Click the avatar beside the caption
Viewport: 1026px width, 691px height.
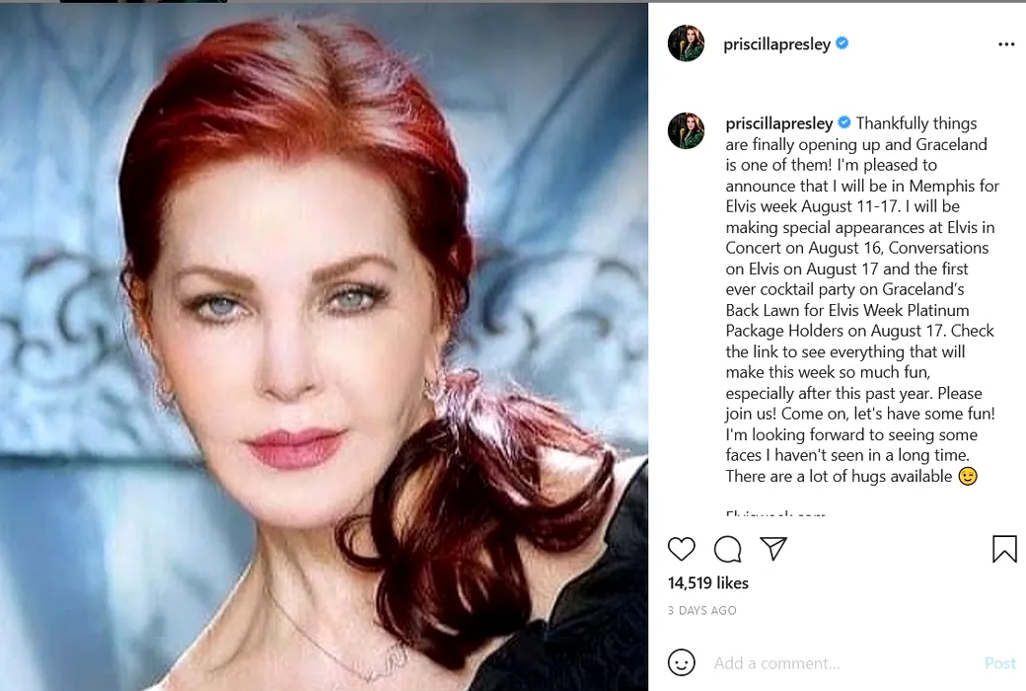686,130
